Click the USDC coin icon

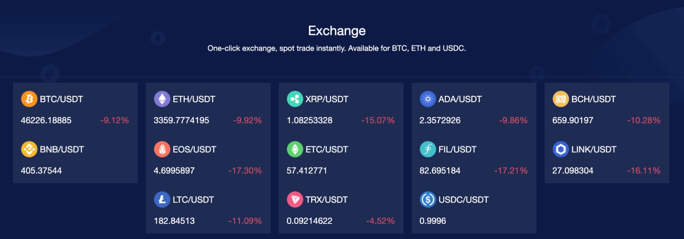(428, 200)
